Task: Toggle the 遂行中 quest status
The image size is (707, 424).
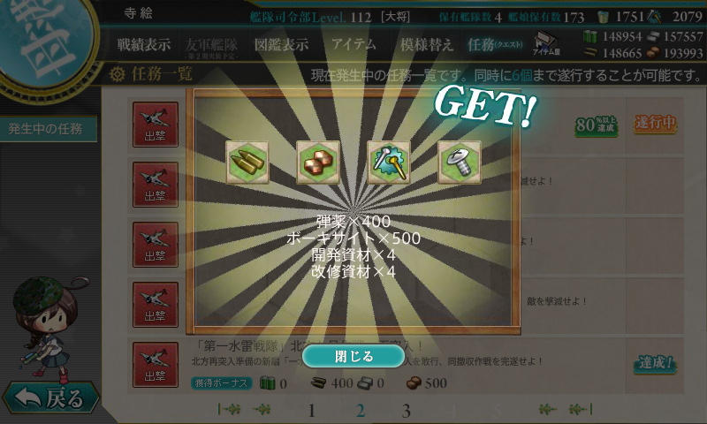Action: coord(655,123)
